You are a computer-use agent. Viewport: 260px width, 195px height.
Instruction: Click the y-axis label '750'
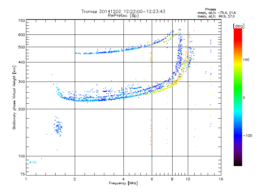click(x=21, y=20)
